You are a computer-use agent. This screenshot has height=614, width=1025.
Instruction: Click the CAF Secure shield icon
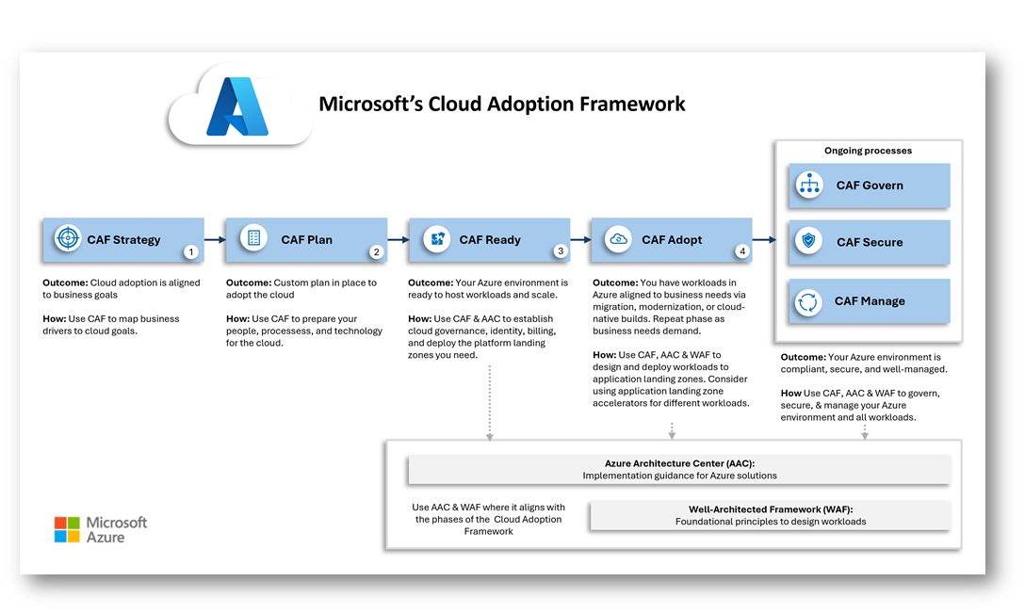click(x=808, y=241)
